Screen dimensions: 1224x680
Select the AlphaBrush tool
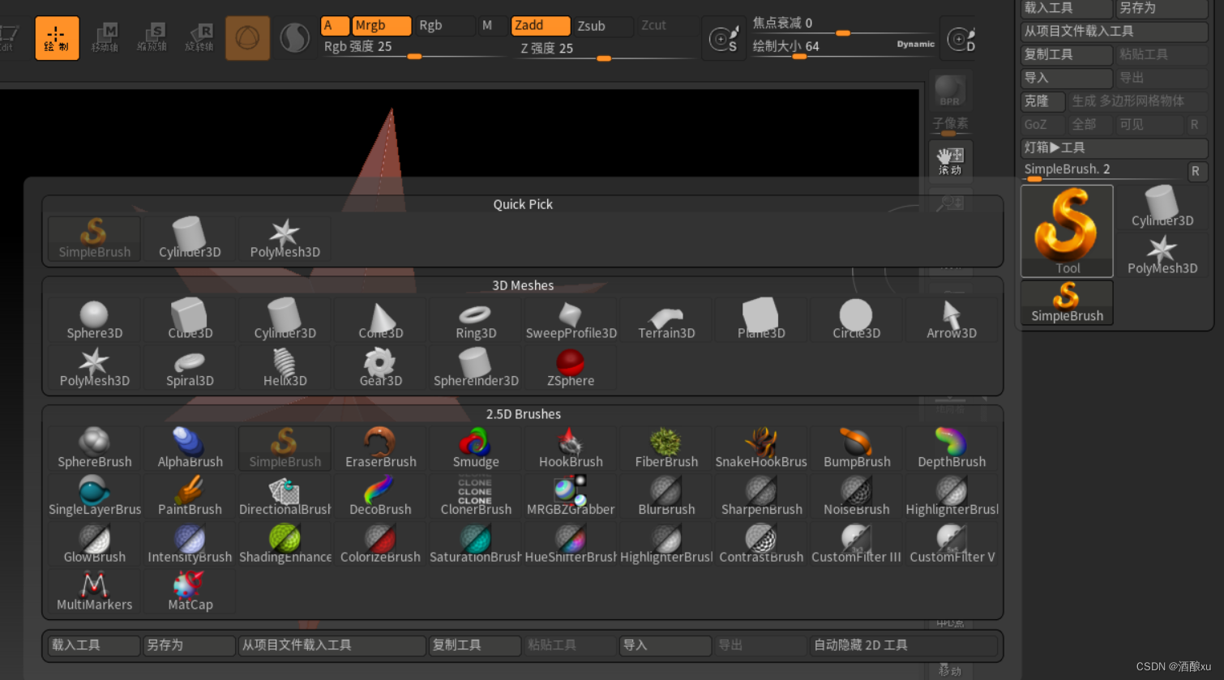click(x=190, y=448)
